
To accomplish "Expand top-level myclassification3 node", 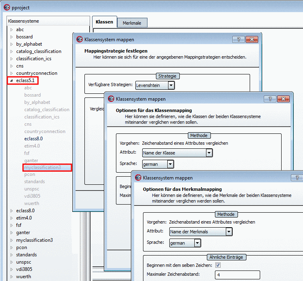I will click(11, 240).
